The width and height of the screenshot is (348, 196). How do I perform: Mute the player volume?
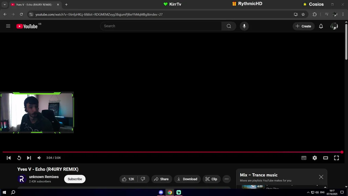[39, 158]
